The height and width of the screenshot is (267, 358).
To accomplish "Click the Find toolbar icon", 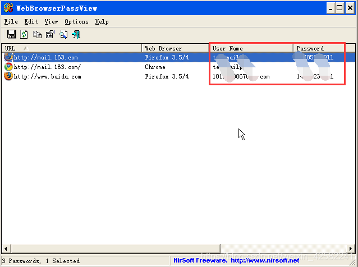I will (63, 34).
